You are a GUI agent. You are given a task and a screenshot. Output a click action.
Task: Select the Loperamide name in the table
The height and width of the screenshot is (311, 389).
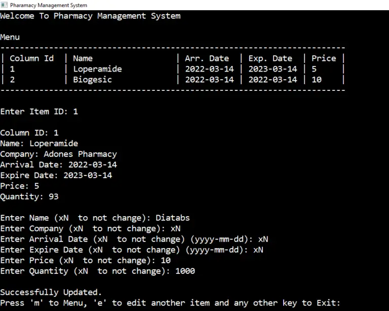[97, 69]
